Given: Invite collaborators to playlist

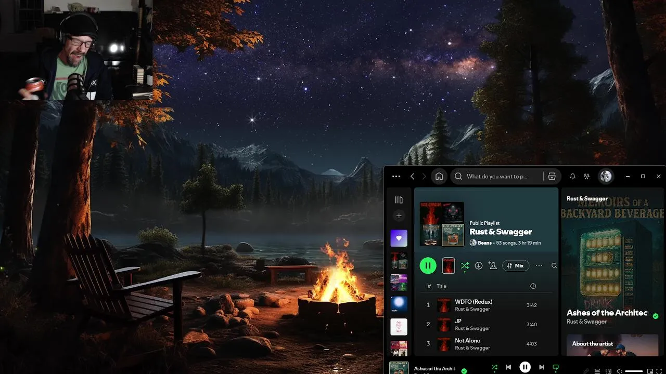Looking at the screenshot, I should [x=493, y=265].
